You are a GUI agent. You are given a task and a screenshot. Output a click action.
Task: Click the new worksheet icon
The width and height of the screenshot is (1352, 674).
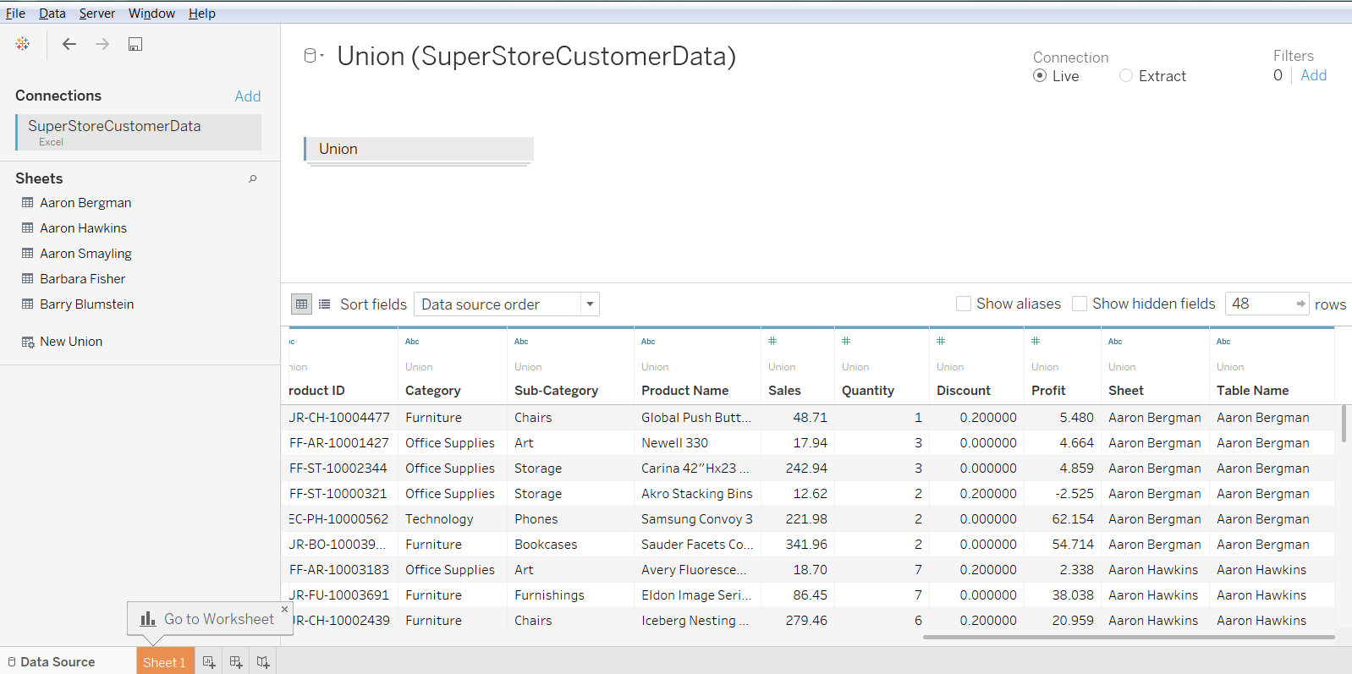(209, 662)
